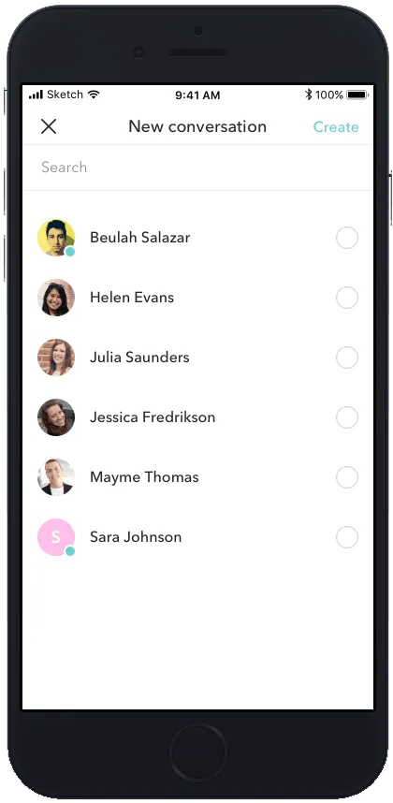Choose Sara Johnson's selection circle
The height and width of the screenshot is (803, 393).
tap(347, 537)
